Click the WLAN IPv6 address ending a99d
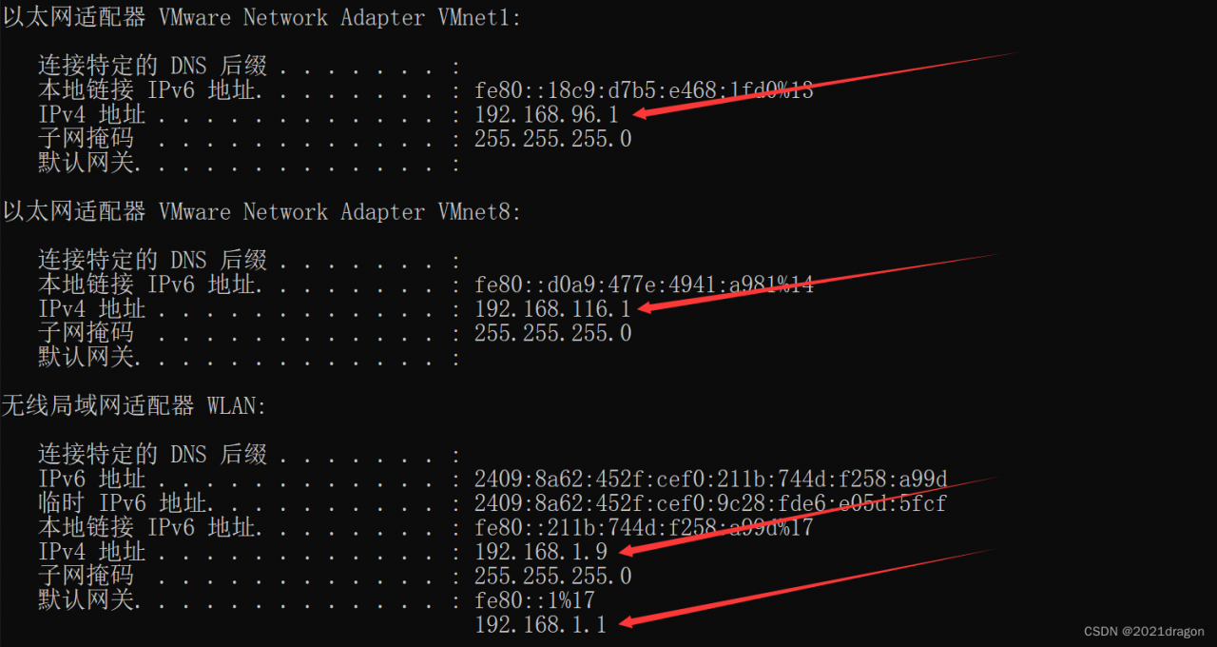This screenshot has width=1217, height=647. pos(711,479)
